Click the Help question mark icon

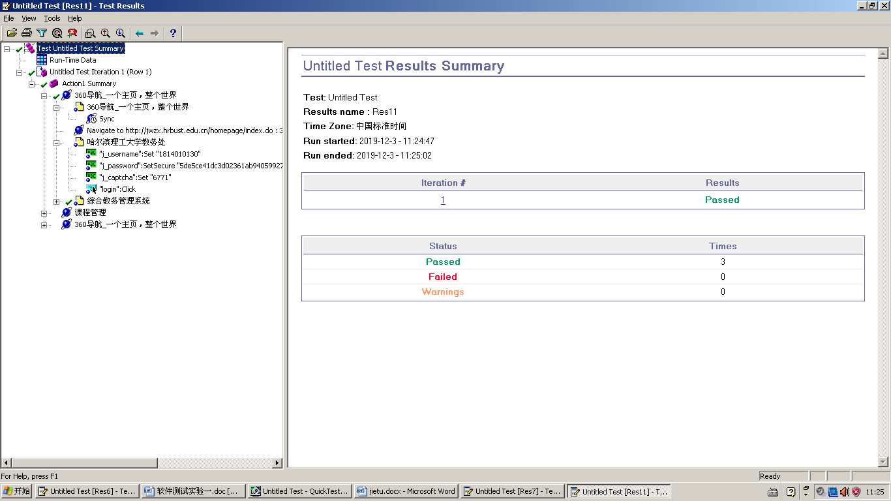[173, 33]
